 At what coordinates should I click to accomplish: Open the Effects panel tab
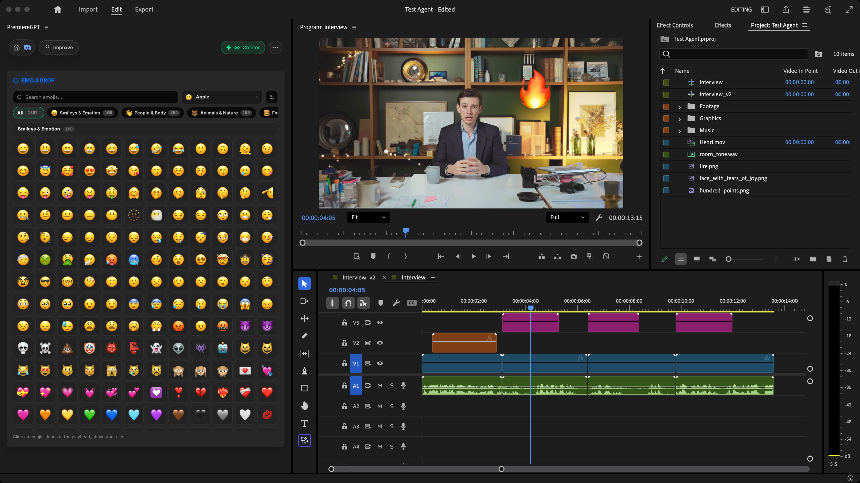(723, 25)
